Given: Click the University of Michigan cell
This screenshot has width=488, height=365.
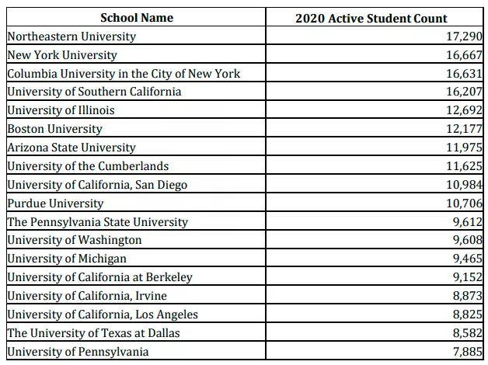Looking at the screenshot, I should point(136,258).
